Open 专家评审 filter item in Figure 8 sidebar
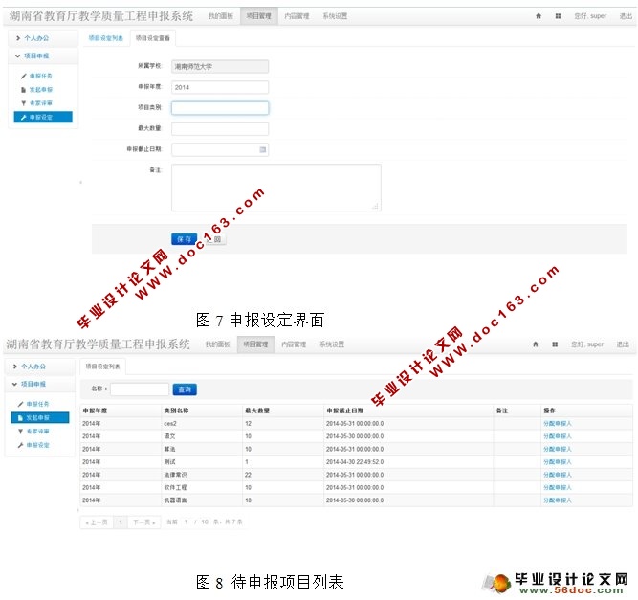This screenshot has height=600, width=638. click(33, 432)
